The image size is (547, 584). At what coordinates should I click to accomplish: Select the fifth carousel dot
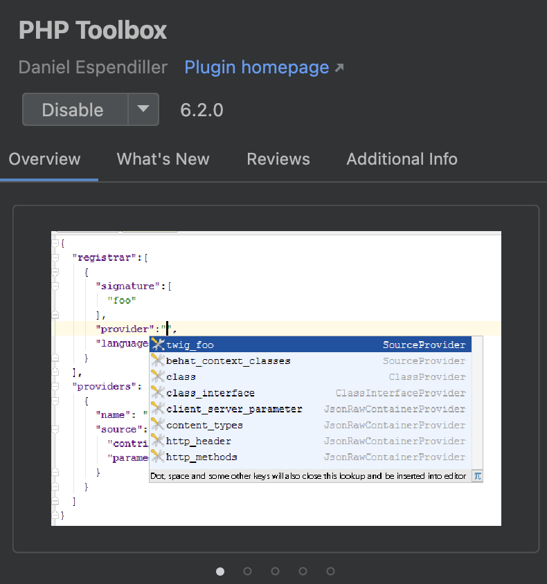point(330,572)
